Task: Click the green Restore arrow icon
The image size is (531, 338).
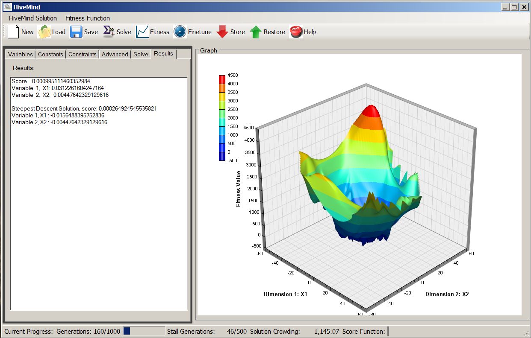Action: click(256, 32)
